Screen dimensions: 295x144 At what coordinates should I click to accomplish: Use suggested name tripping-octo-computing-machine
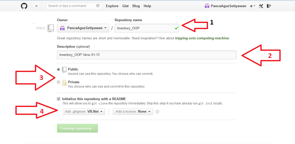pyautogui.click(x=202, y=38)
